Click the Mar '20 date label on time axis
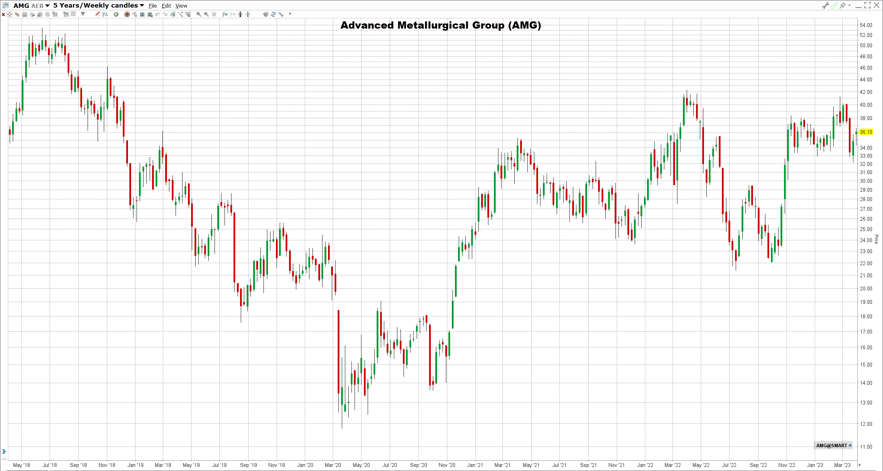The height and width of the screenshot is (471, 883). tap(333, 465)
